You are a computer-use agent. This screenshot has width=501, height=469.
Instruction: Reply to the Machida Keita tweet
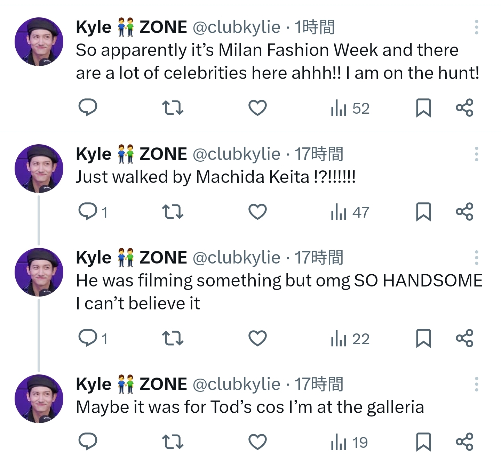click(88, 211)
